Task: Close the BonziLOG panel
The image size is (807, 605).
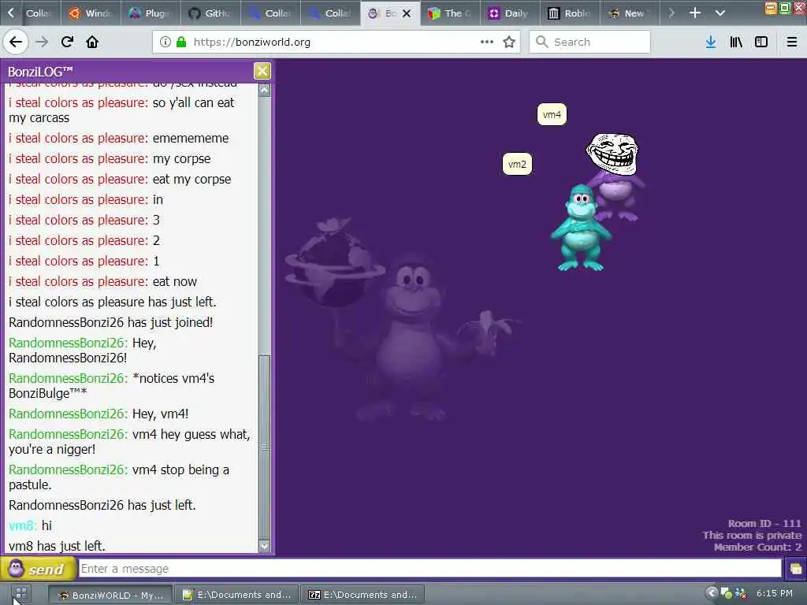Action: point(262,71)
